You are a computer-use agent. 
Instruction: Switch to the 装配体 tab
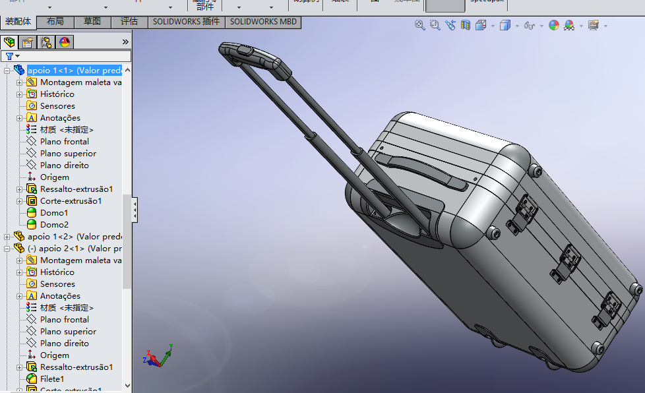(18, 22)
